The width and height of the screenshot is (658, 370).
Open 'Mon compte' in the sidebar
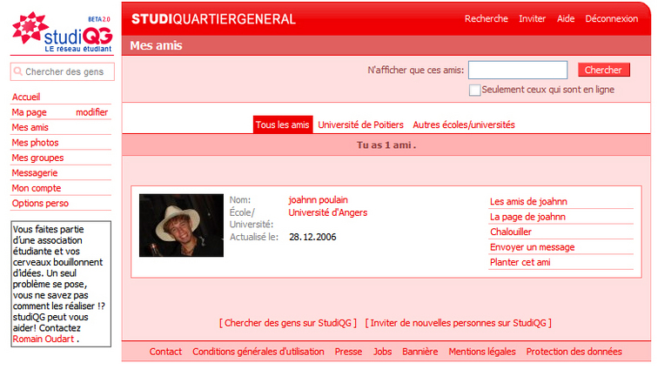pos(37,188)
